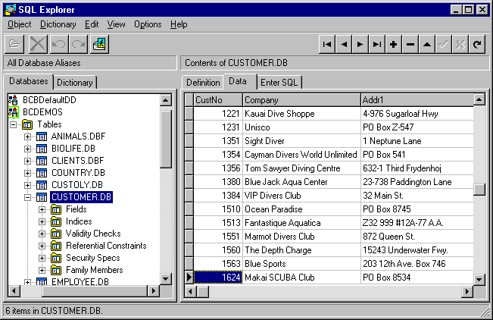Switch to the Enter SQL tab
Viewport: 493px width, 320px height.
279,82
